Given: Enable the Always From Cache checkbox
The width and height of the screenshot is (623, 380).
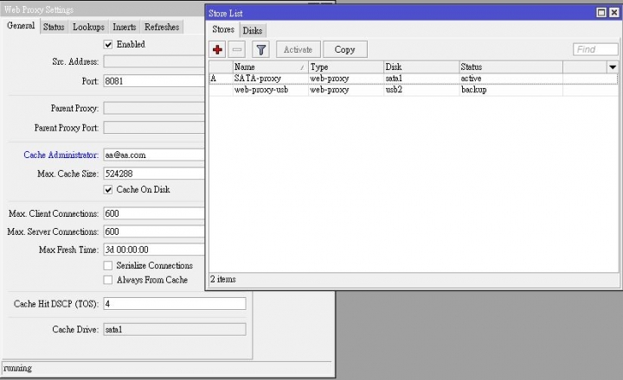Looking at the screenshot, I should pos(108,280).
